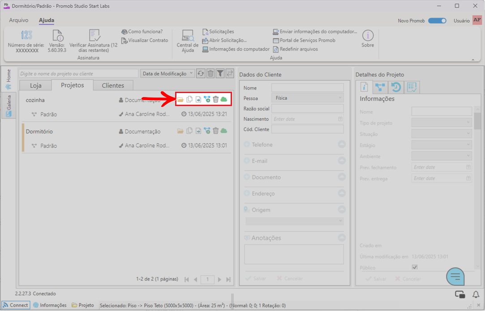Click the green cloud icon for cozinha

[x=224, y=99]
